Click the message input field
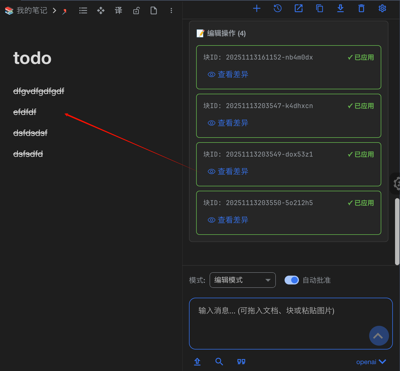Screen dimensions: 400x371 click(291, 324)
